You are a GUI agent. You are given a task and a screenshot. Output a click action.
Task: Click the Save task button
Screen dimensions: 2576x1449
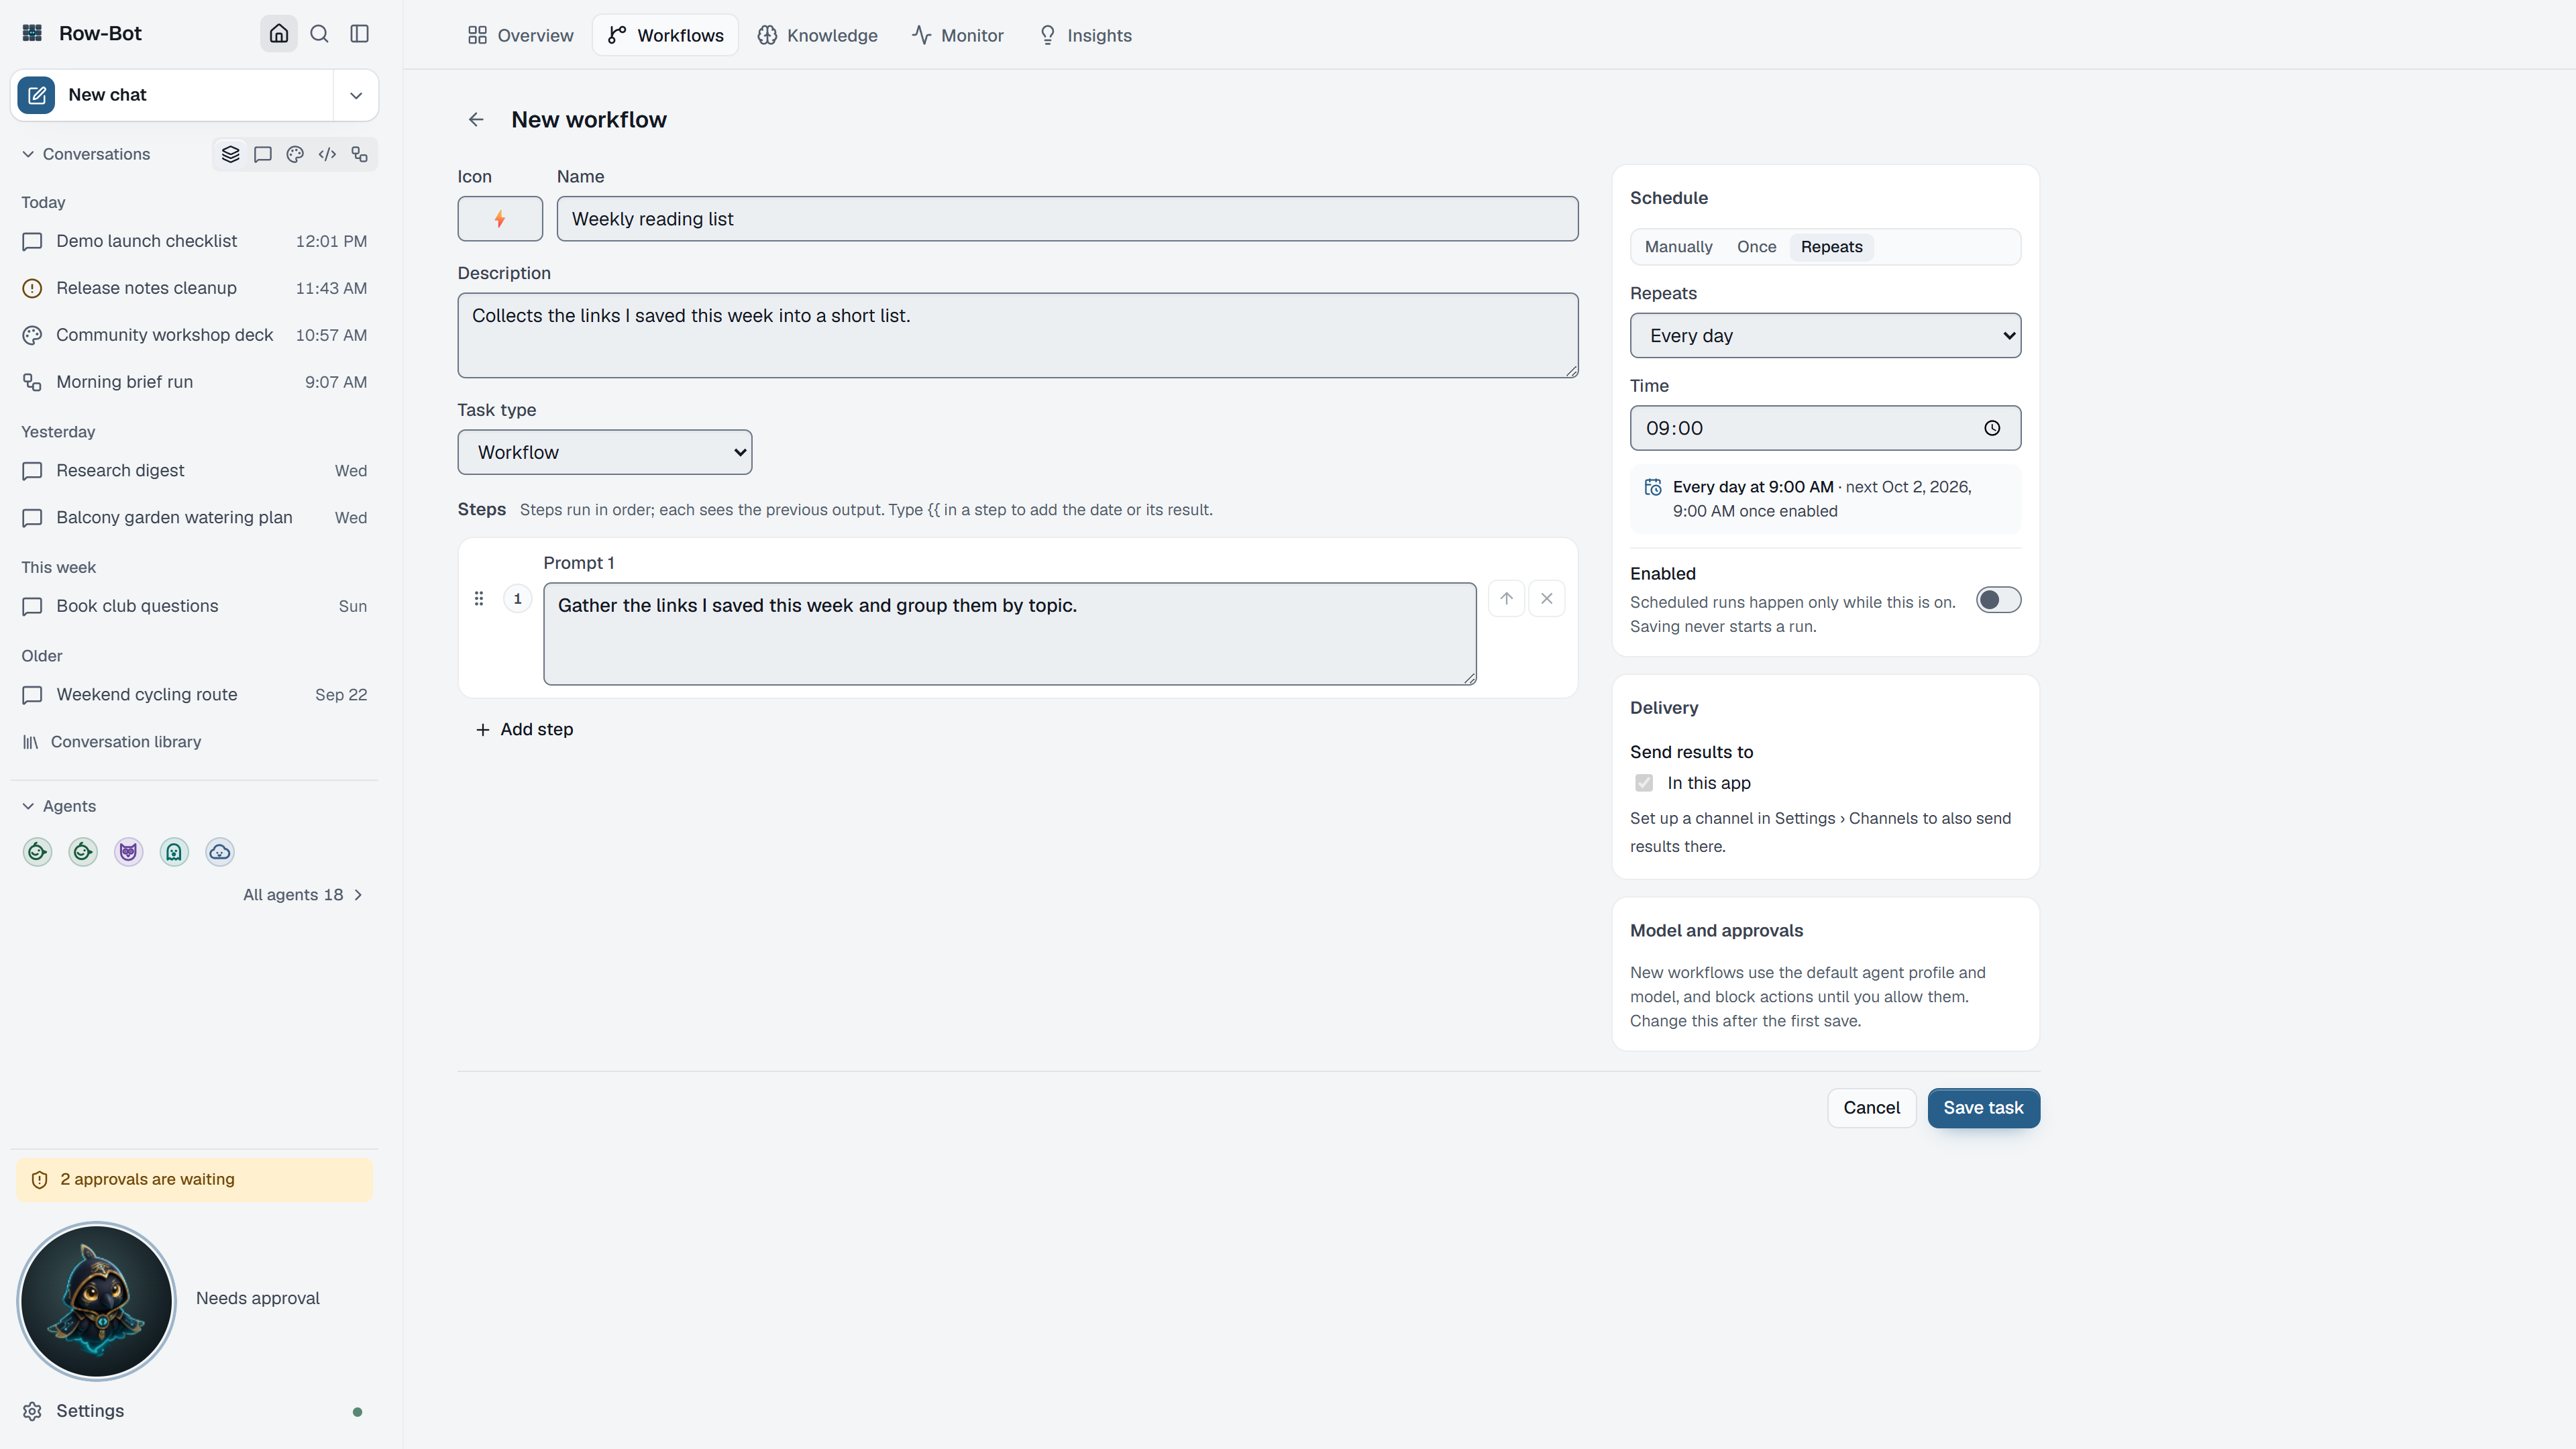tap(1983, 1108)
